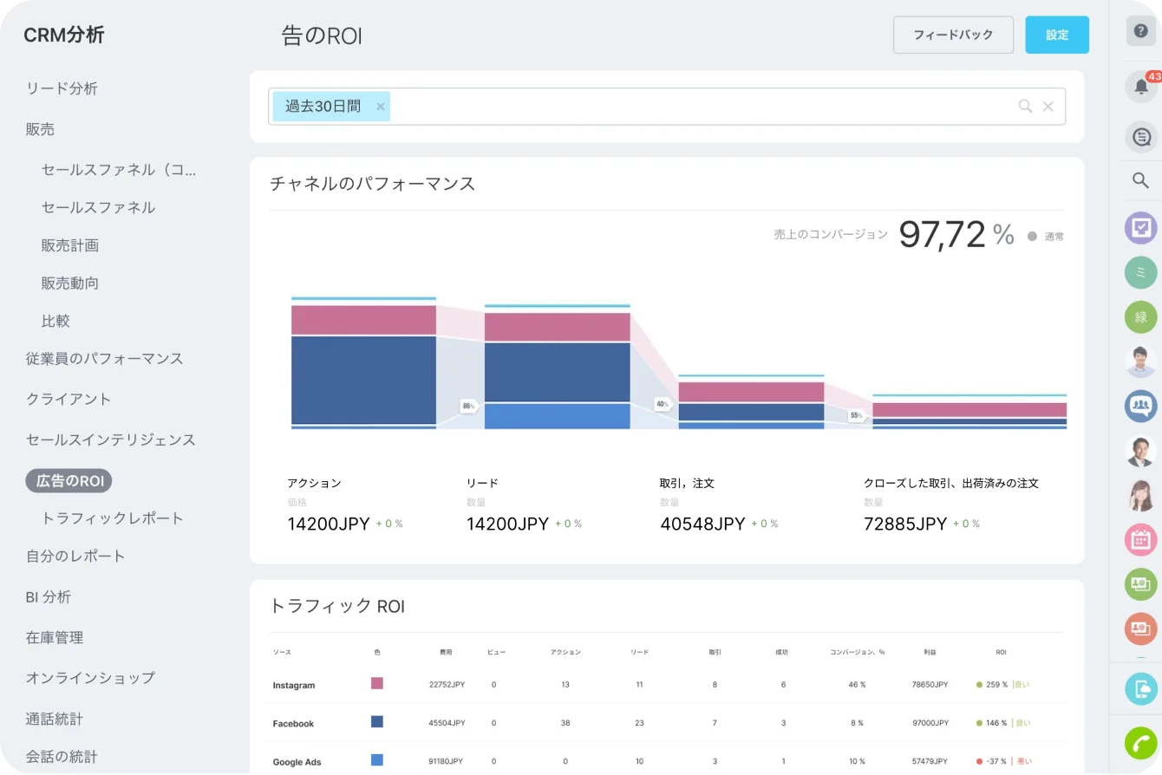Remove the 過去30日間 filter chip

(380, 107)
